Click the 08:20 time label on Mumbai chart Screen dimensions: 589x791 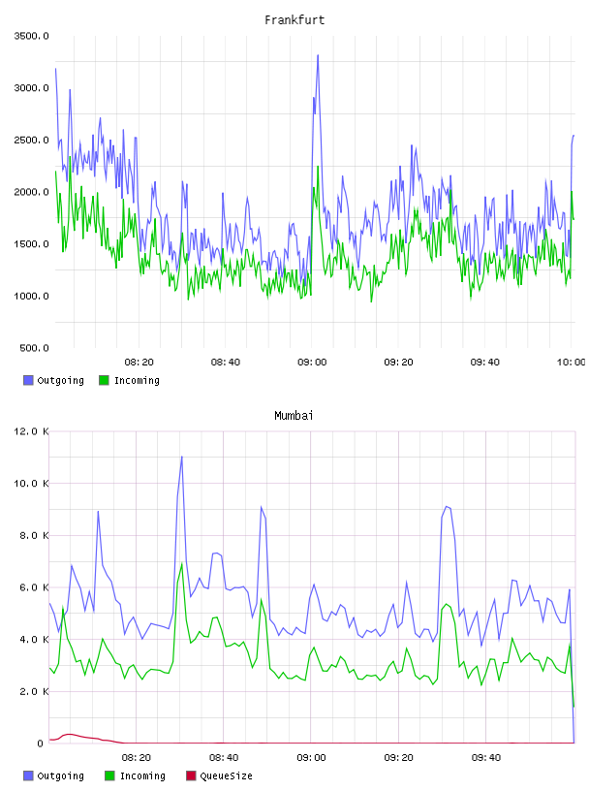pyautogui.click(x=137, y=758)
